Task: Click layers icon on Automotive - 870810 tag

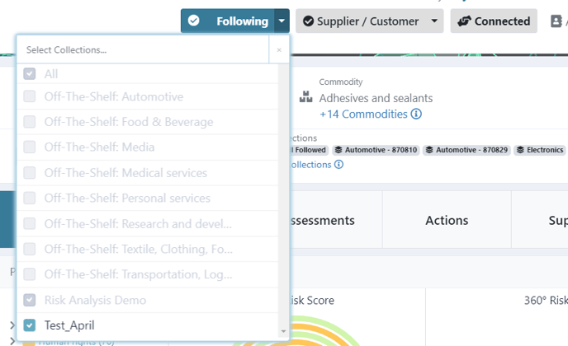Action: 338,150
